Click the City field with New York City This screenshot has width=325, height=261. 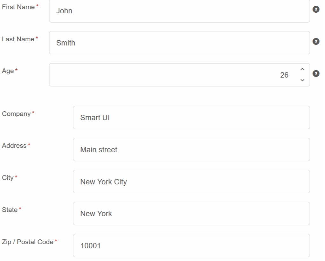pyautogui.click(x=191, y=182)
